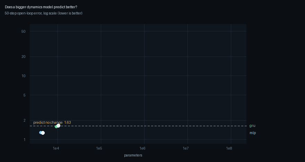Click the y-axis tick label '5'
The height and width of the screenshot is (162, 305).
point(25,95)
